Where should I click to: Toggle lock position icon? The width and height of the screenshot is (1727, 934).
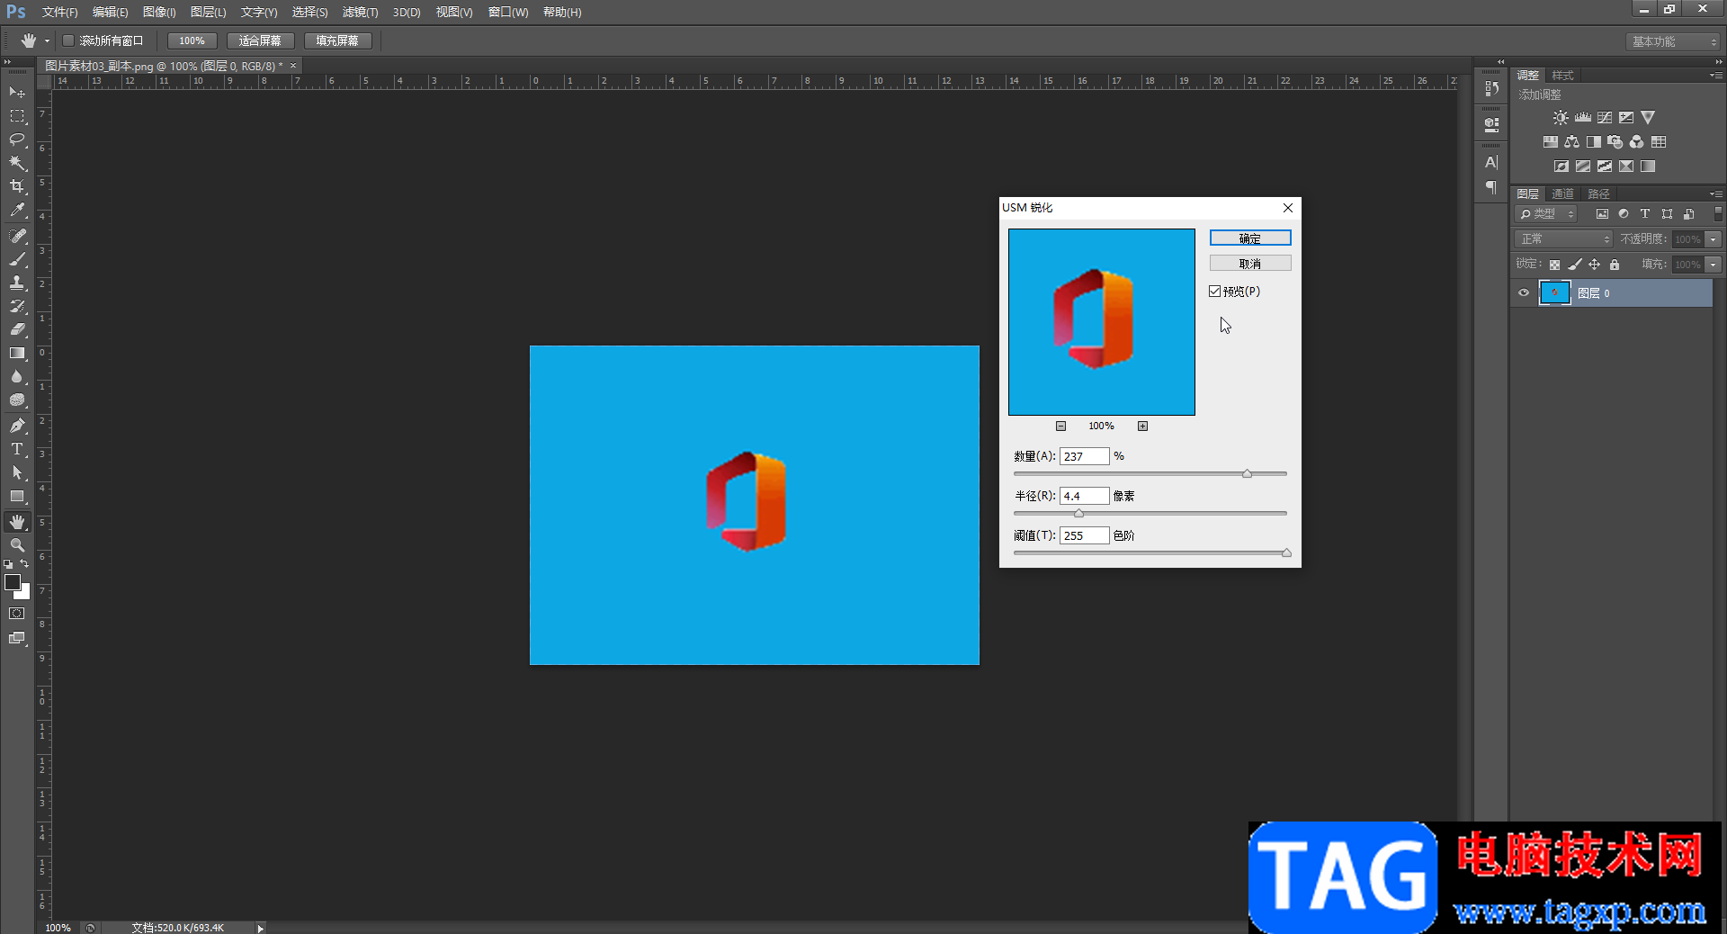1594,265
